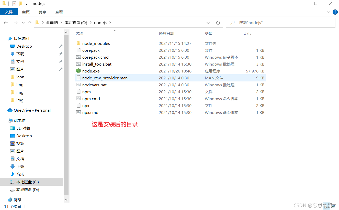
Task: Go up one folder level arrow
Action: tap(30, 23)
